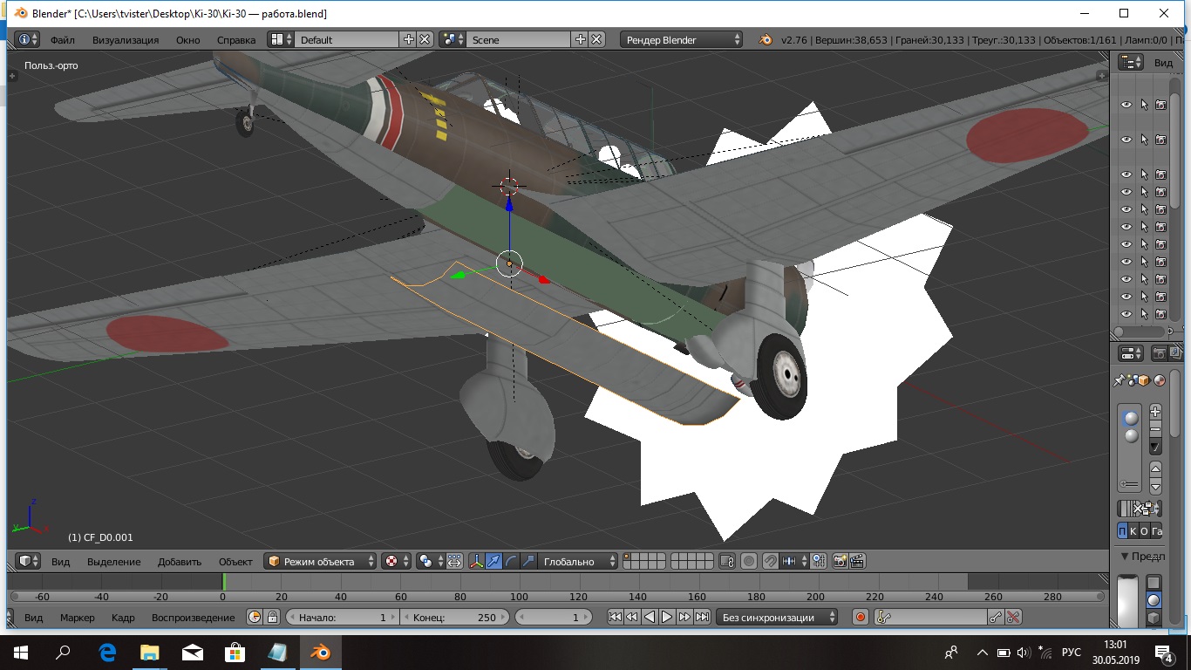
Task: Click the rotate manipulator arc icon
Action: [x=511, y=562]
